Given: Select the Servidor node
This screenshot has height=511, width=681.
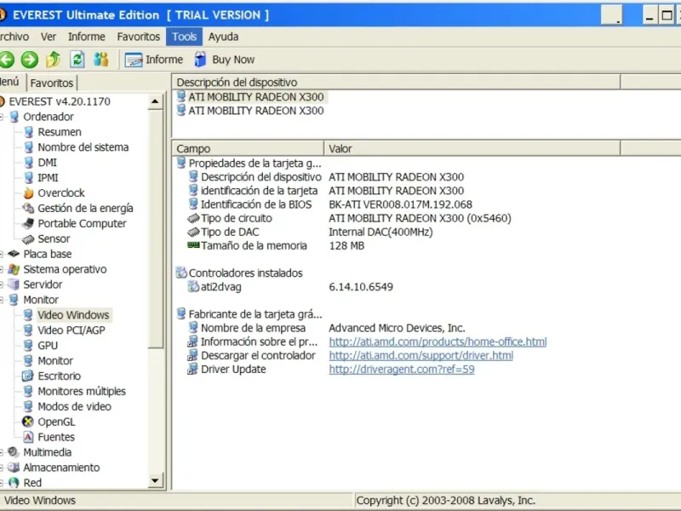Looking at the screenshot, I should (x=35, y=284).
